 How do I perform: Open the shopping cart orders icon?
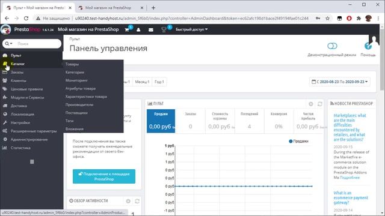tap(127, 29)
